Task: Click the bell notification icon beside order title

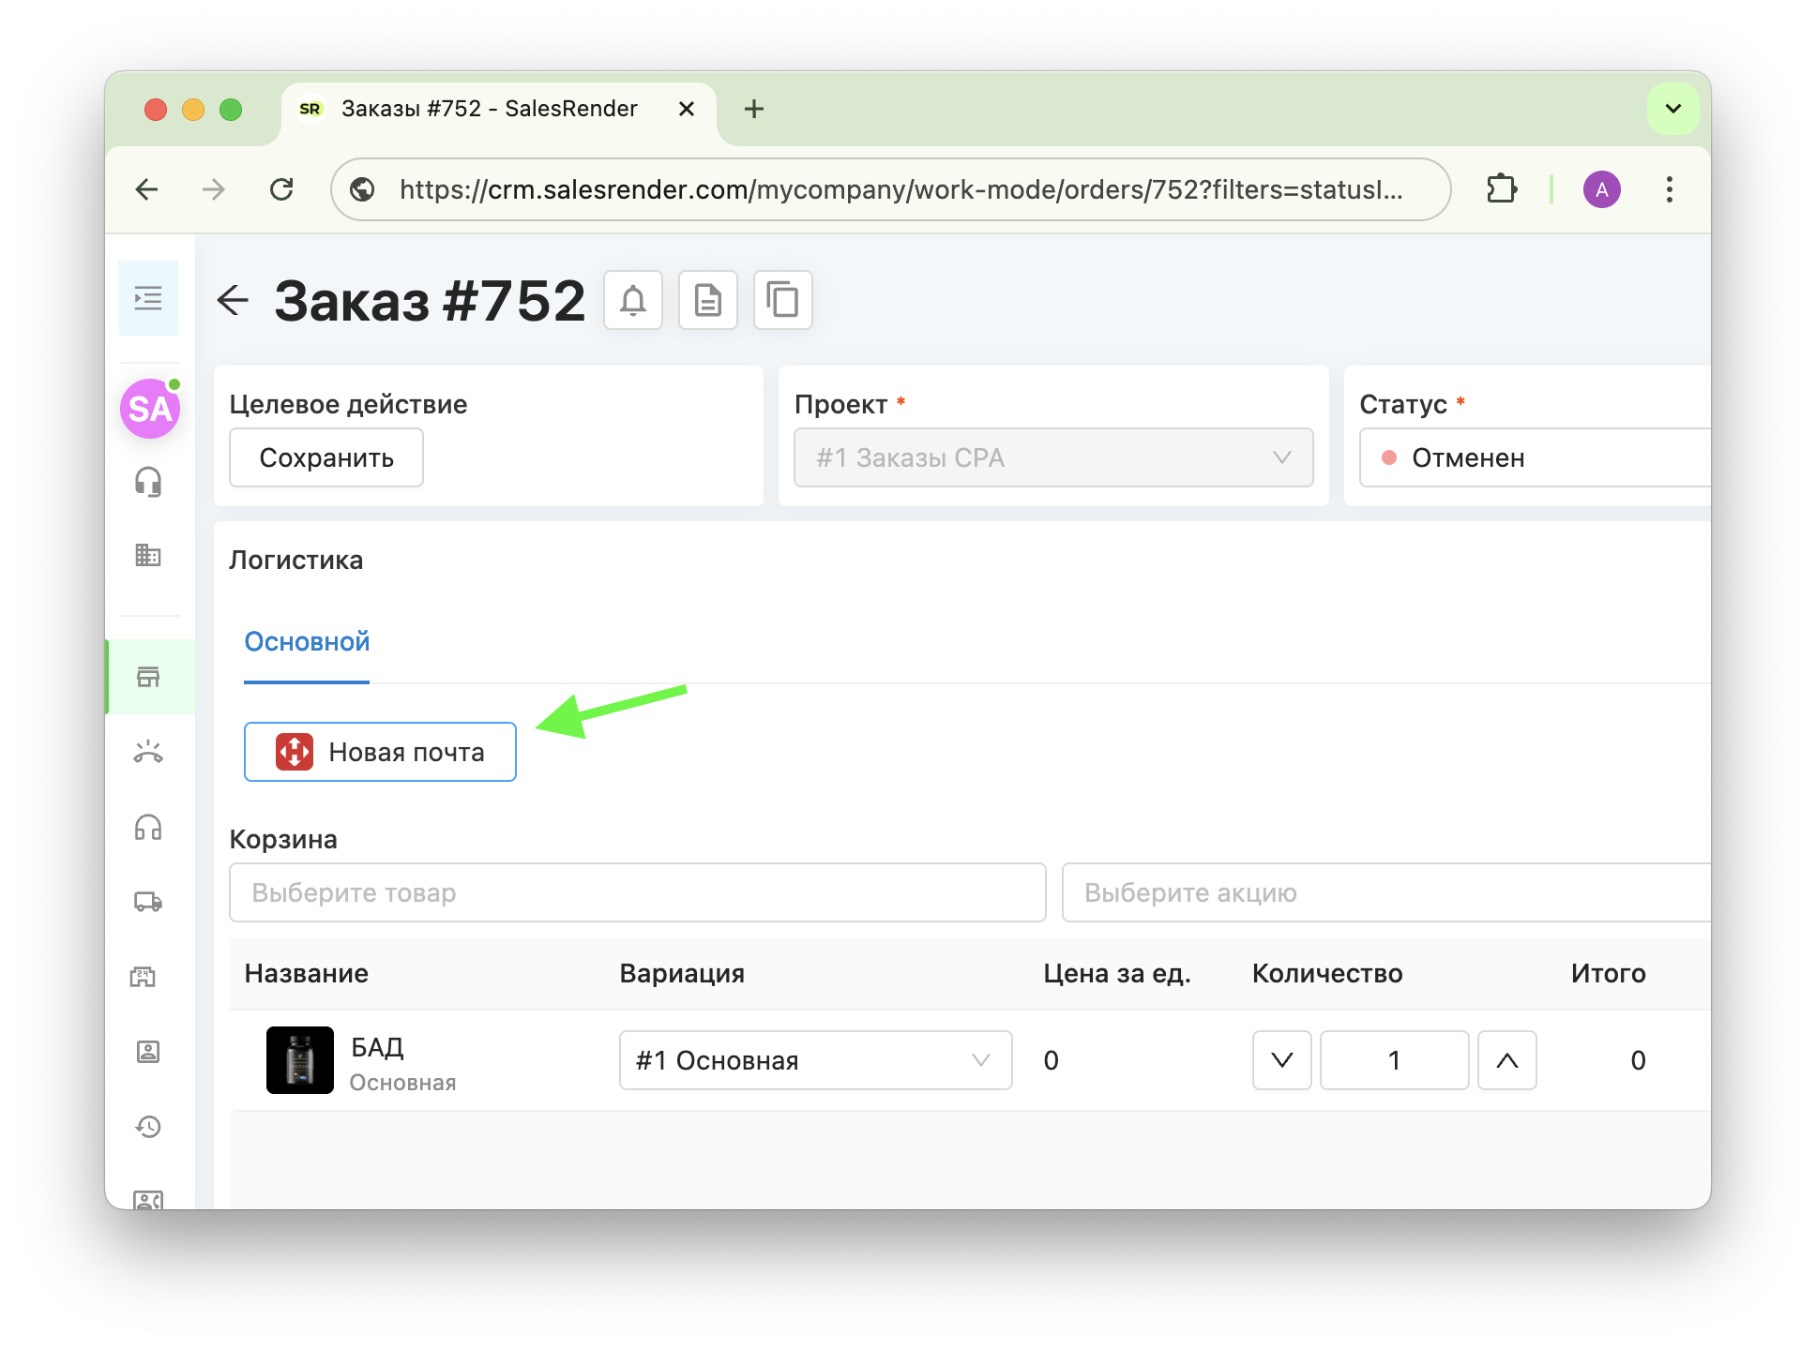Action: click(633, 300)
